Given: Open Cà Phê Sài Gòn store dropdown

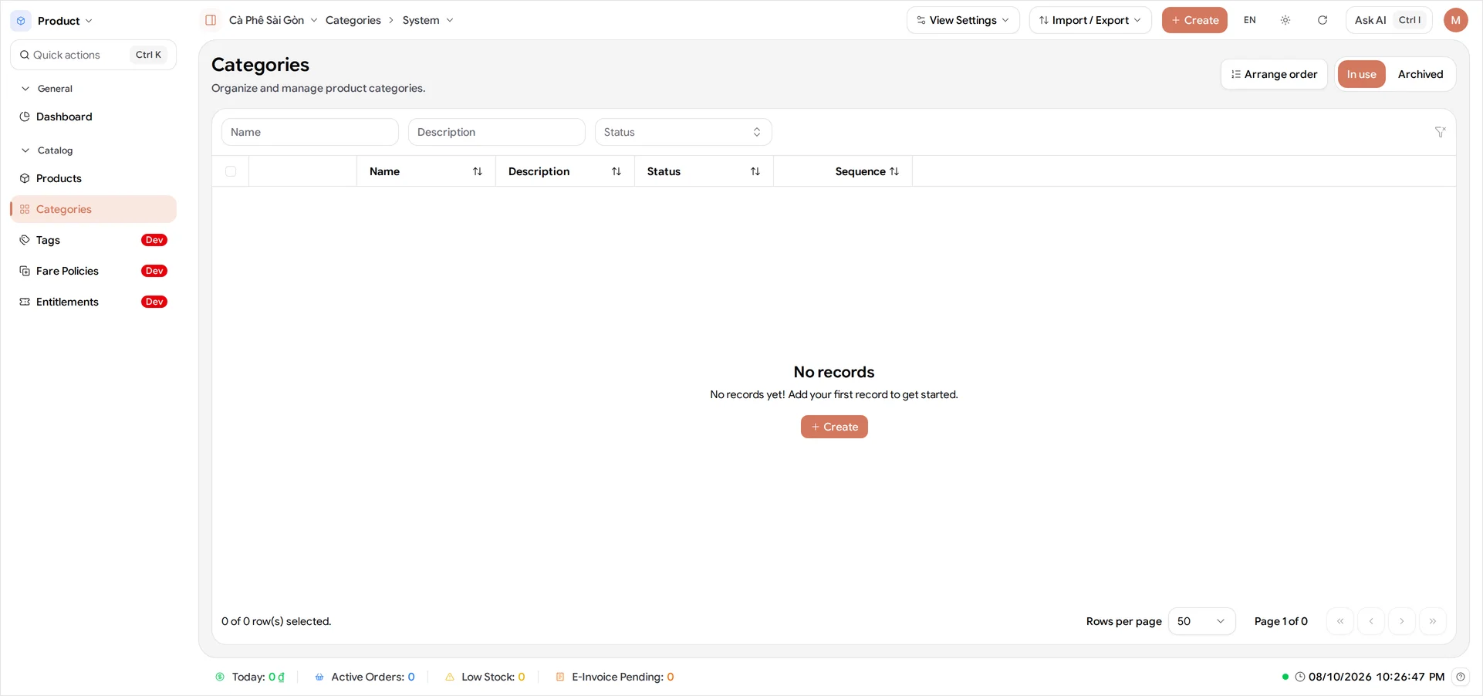Looking at the screenshot, I should pos(273,20).
